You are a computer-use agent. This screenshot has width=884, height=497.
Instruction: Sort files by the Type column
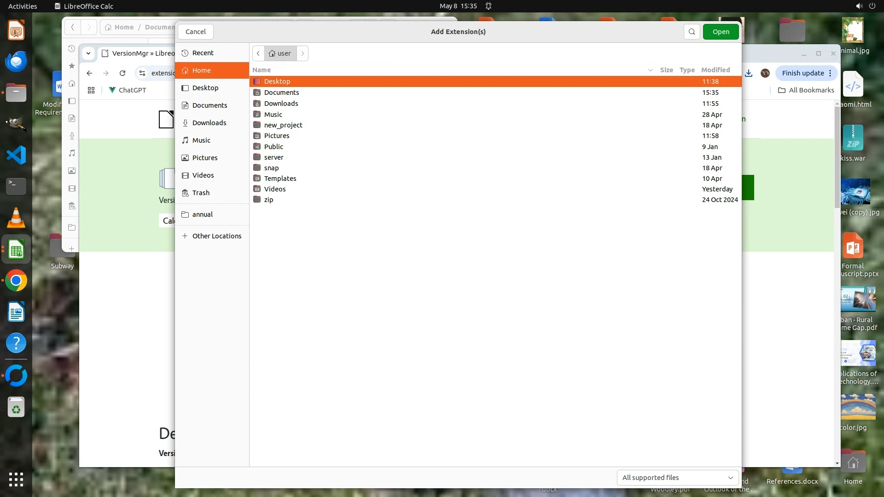pyautogui.click(x=687, y=70)
